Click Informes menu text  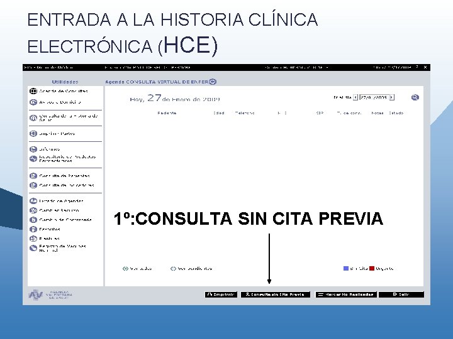[x=50, y=149]
